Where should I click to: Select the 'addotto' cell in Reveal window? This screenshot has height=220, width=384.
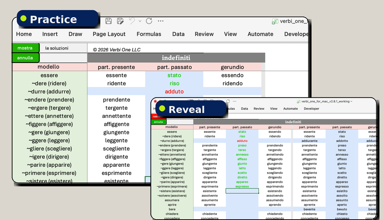pos(342,141)
